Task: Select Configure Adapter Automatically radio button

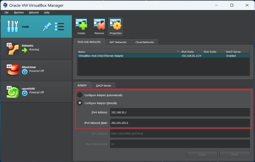Action: click(80, 95)
